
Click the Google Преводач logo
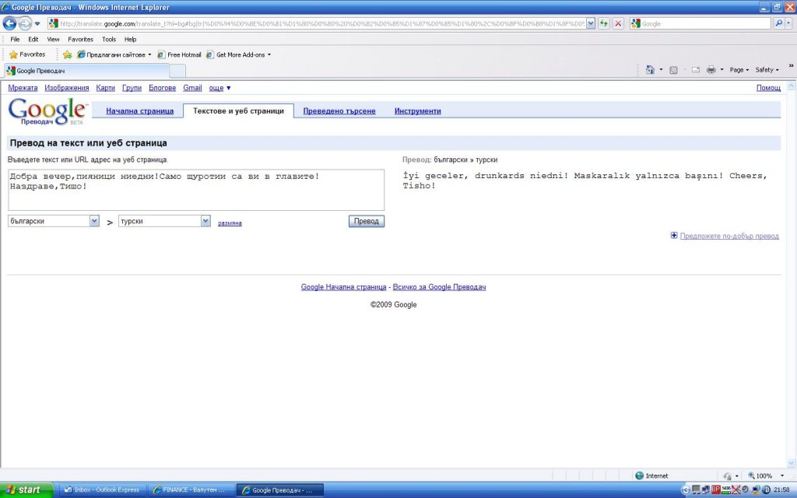pos(47,111)
